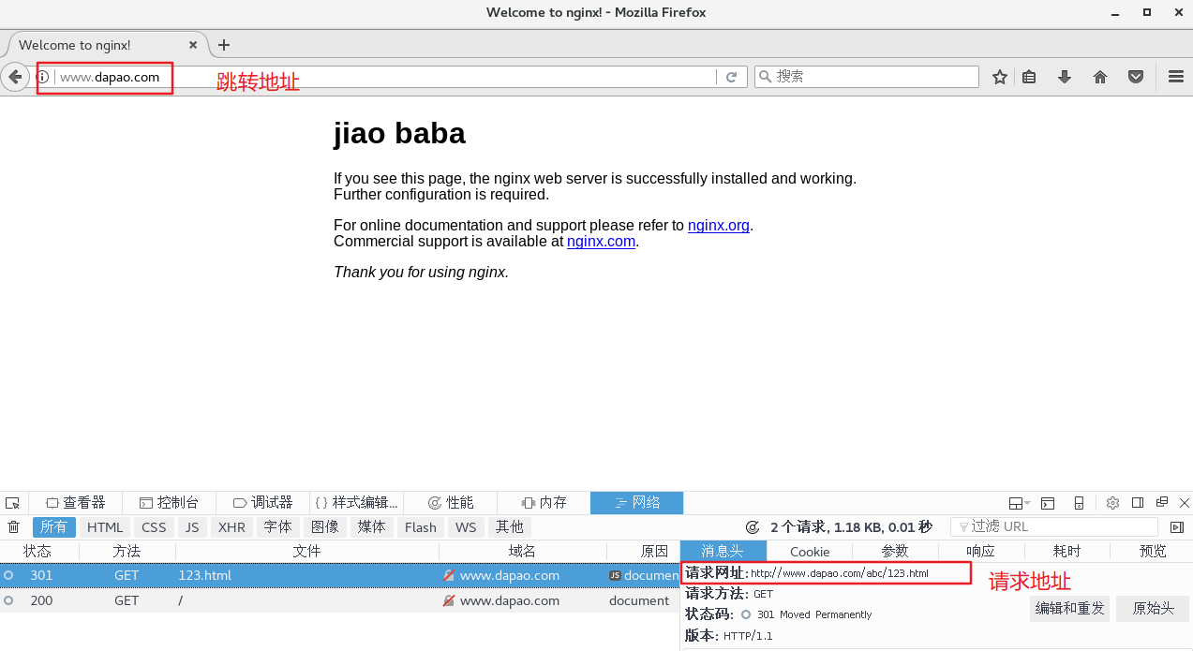Screen dimensions: 1193x651
Task: Click the performance analysis icon near request summary
Action: pos(753,527)
